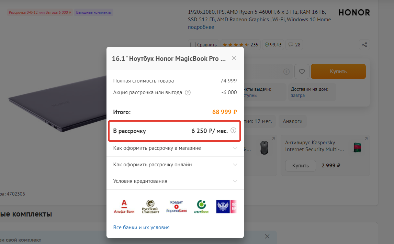Click the ОТП Банк logo

pos(201,207)
